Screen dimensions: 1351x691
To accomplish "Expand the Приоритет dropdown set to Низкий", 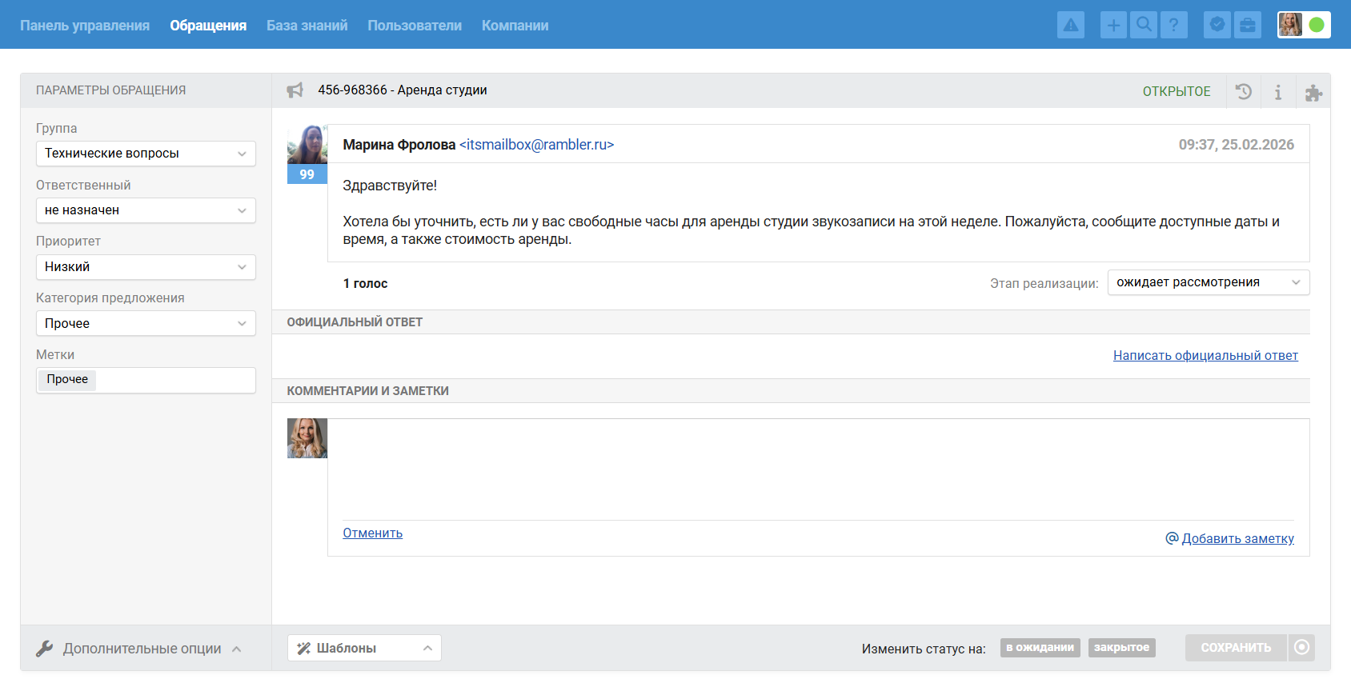I will click(146, 267).
